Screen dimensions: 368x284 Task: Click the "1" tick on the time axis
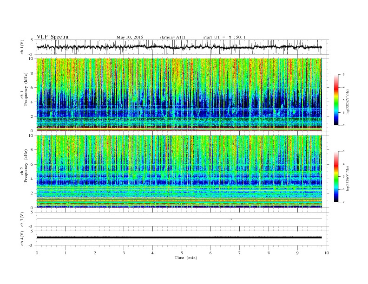(66, 253)
